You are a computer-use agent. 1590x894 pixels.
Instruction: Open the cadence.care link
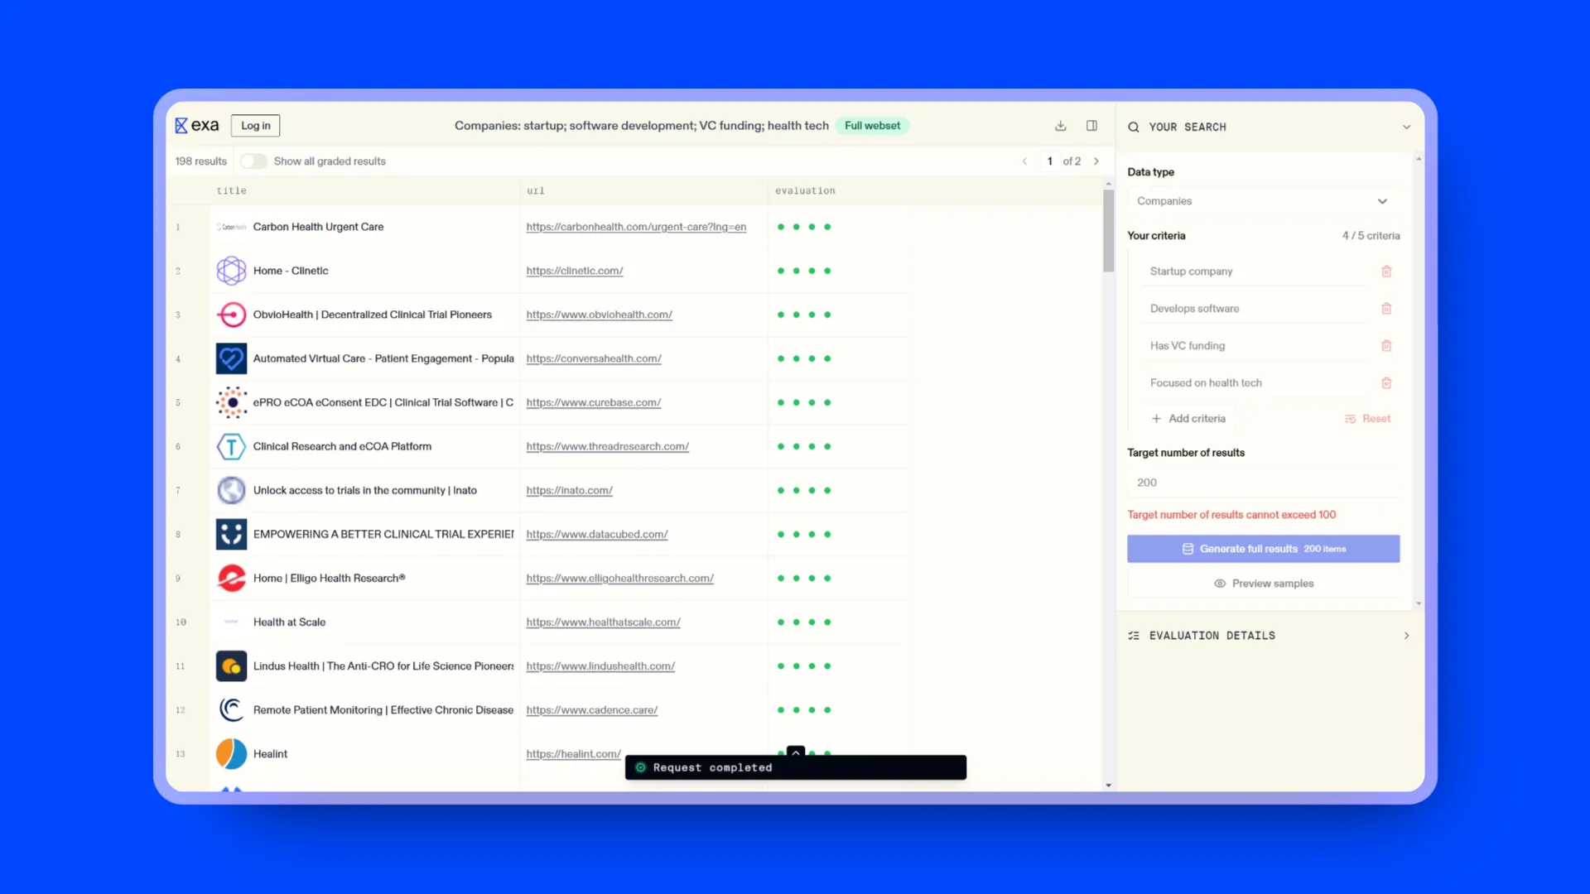[591, 709]
